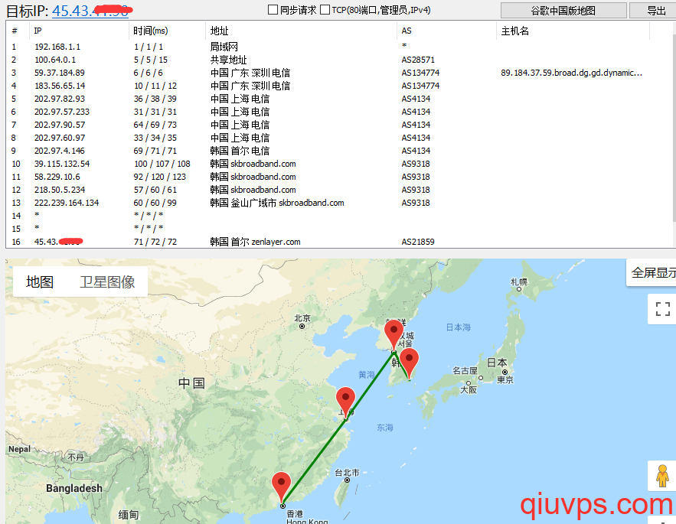Select the hop row 59.37.184.89
Viewport: 676px width, 524px height.
click(340, 73)
